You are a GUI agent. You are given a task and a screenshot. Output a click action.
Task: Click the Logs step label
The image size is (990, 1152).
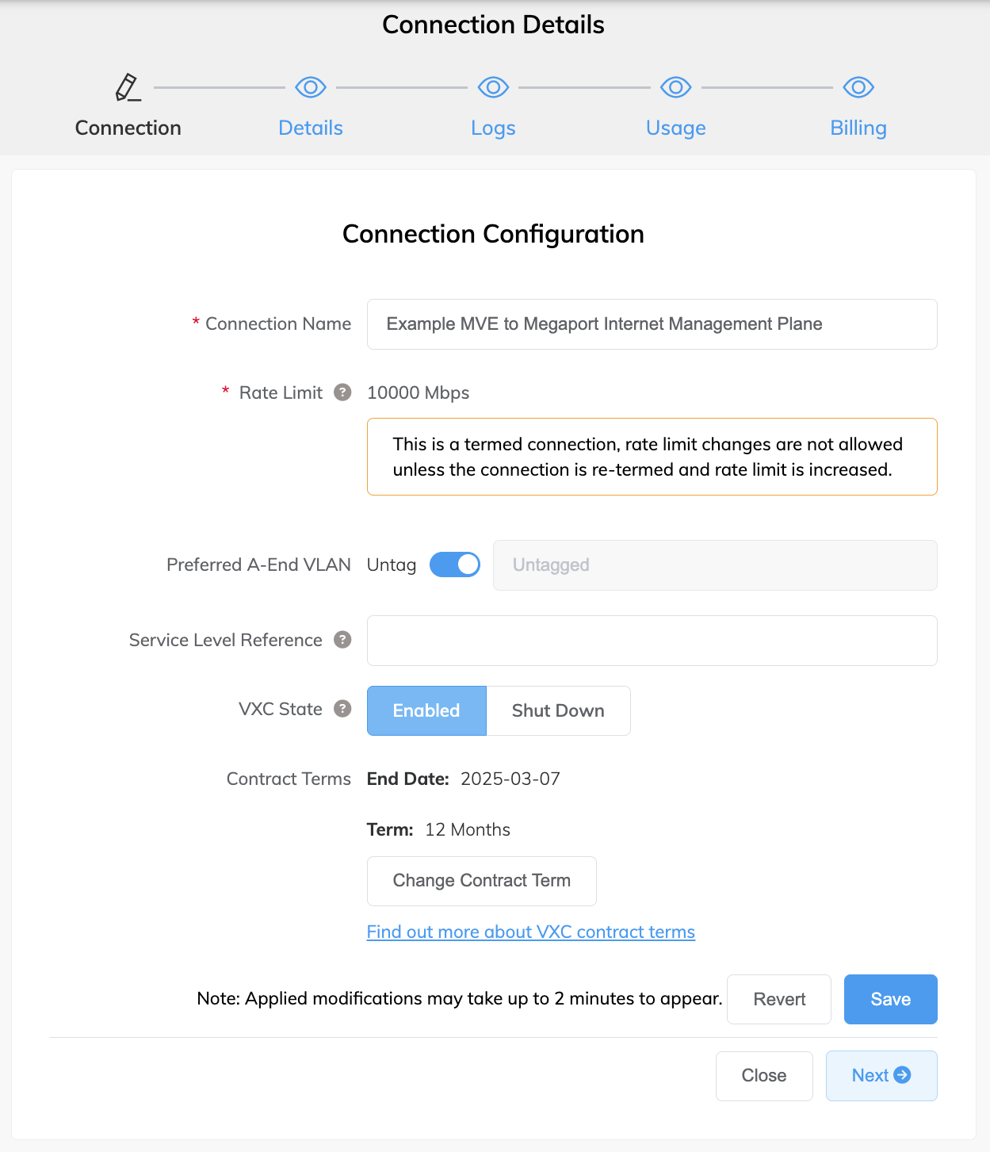(493, 127)
